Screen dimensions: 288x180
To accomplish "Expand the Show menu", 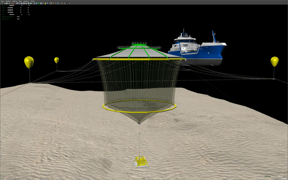I will pos(20,1).
